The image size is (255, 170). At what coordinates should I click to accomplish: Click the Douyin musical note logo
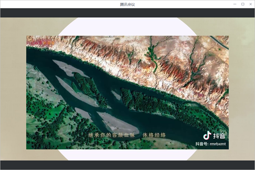[x=207, y=135]
